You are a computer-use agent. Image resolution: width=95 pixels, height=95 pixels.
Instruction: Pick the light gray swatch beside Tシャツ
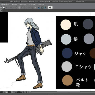(x=67, y=66)
